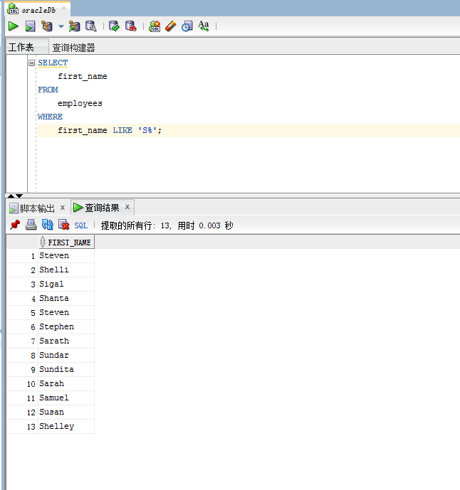Collapse the SELECT statement fold
460x490 pixels.
[x=31, y=63]
